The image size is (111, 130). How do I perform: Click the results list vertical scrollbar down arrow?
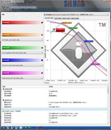108,123
